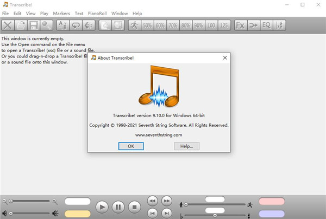Open the Window menu

point(120,14)
